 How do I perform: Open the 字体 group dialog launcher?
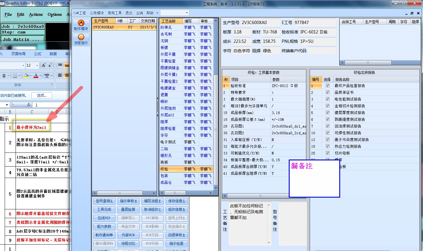pyautogui.click(x=52, y=84)
